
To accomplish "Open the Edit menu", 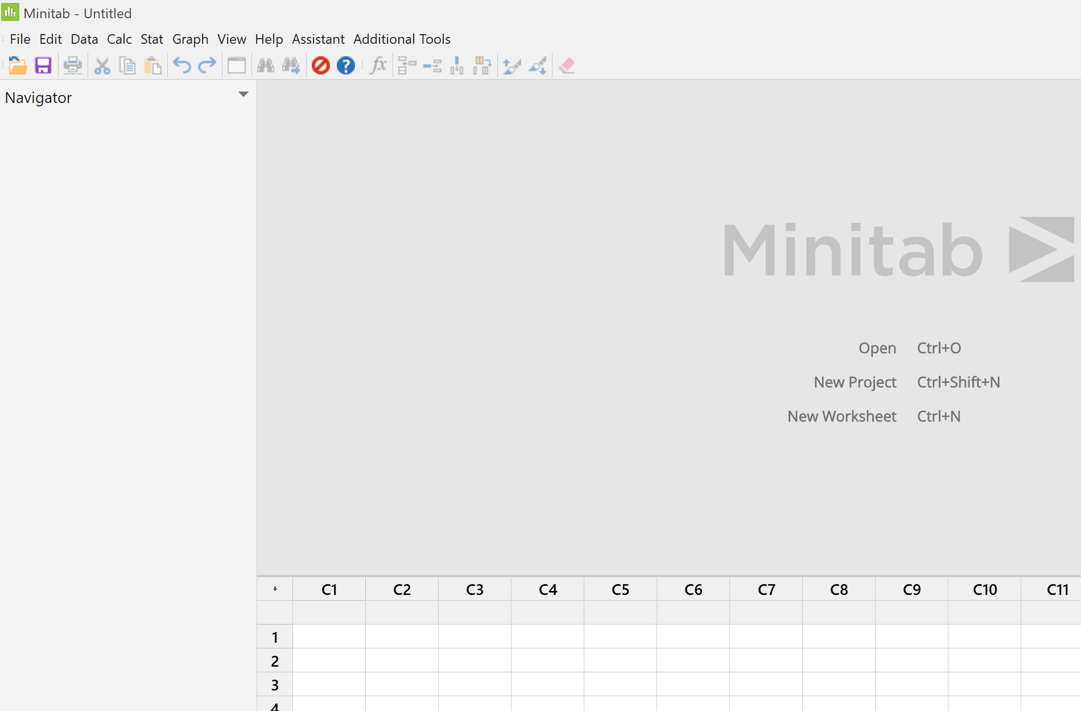I will click(x=51, y=39).
